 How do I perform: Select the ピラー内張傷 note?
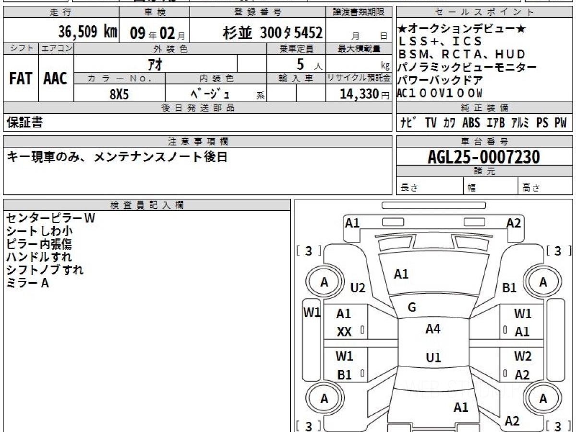(x=39, y=244)
